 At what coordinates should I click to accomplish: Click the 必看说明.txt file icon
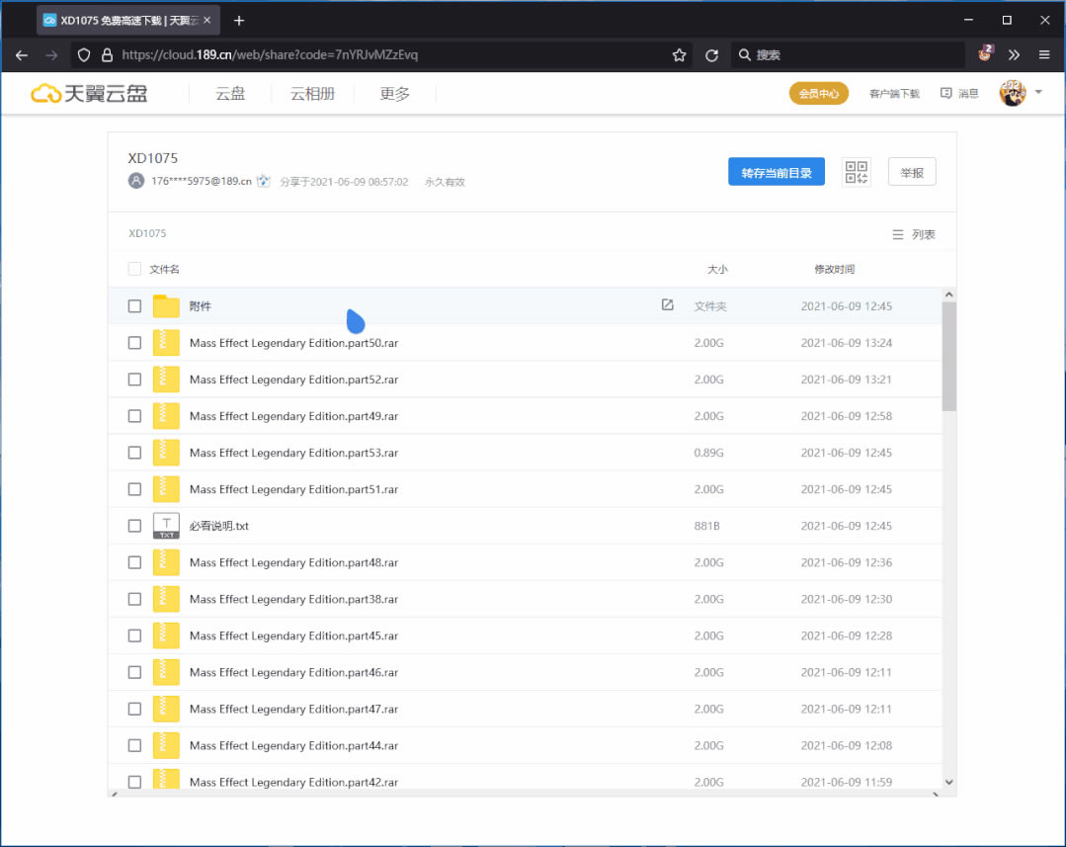166,526
